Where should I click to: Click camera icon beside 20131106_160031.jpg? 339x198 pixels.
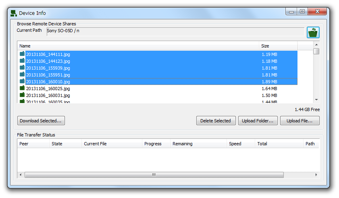pyautogui.click(x=22, y=95)
